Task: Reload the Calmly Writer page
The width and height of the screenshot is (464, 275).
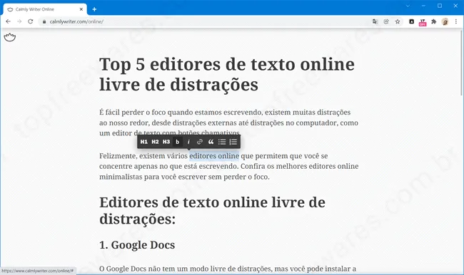Action: point(31,21)
